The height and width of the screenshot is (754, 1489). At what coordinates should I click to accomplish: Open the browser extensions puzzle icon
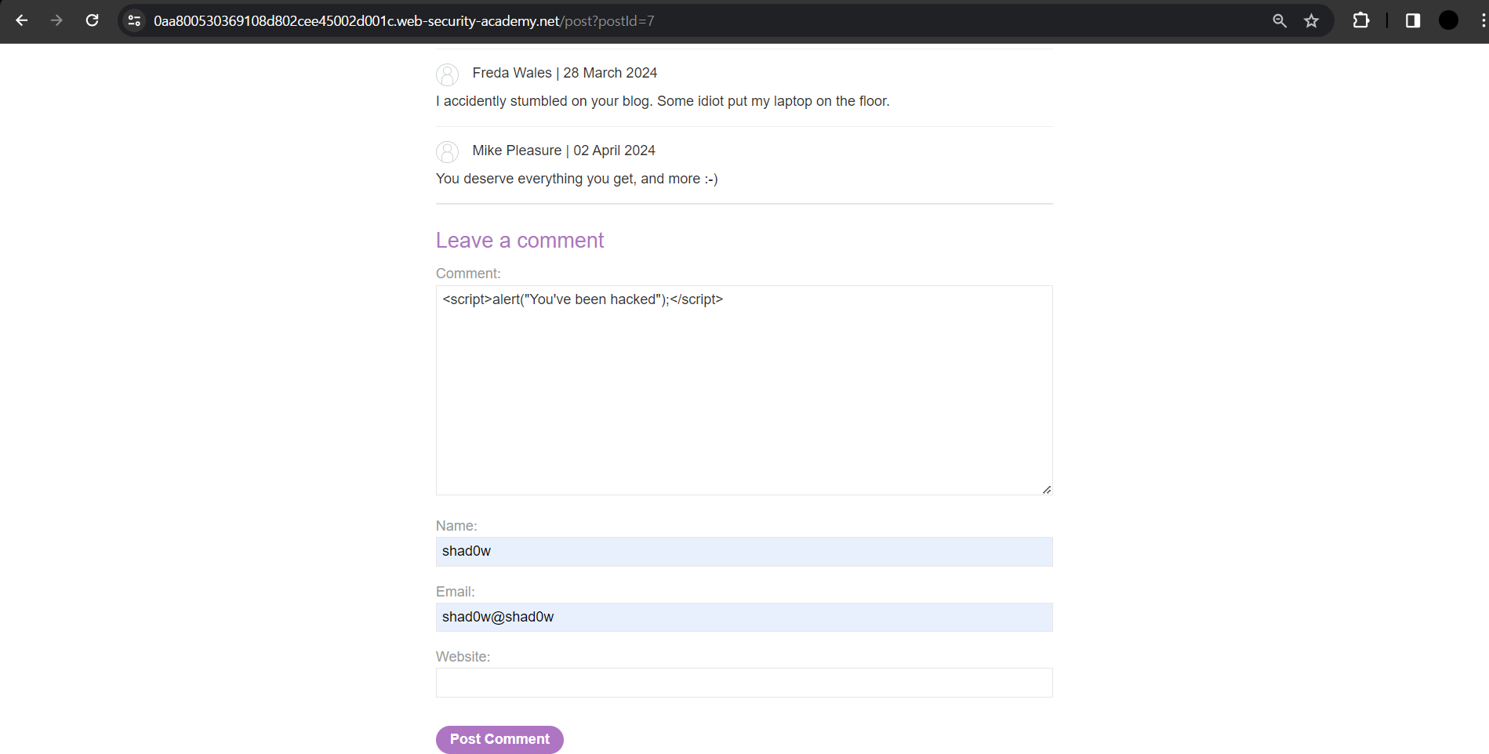[x=1361, y=20]
